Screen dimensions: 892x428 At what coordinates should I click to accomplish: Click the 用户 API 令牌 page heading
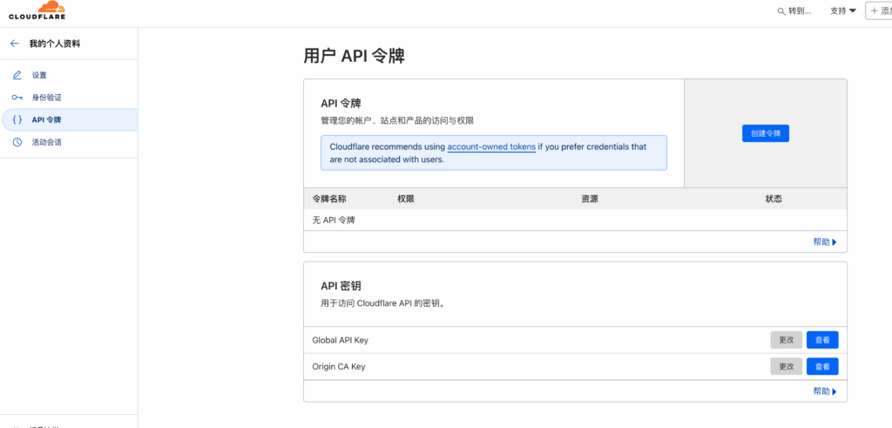pos(354,56)
